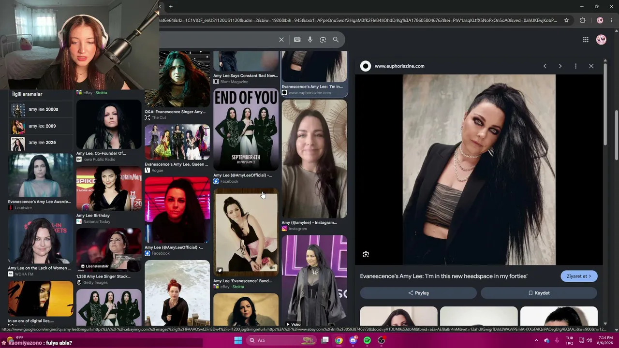The image size is (619, 348).
Task: Open The Cut Q&A image result
Action: click(177, 80)
